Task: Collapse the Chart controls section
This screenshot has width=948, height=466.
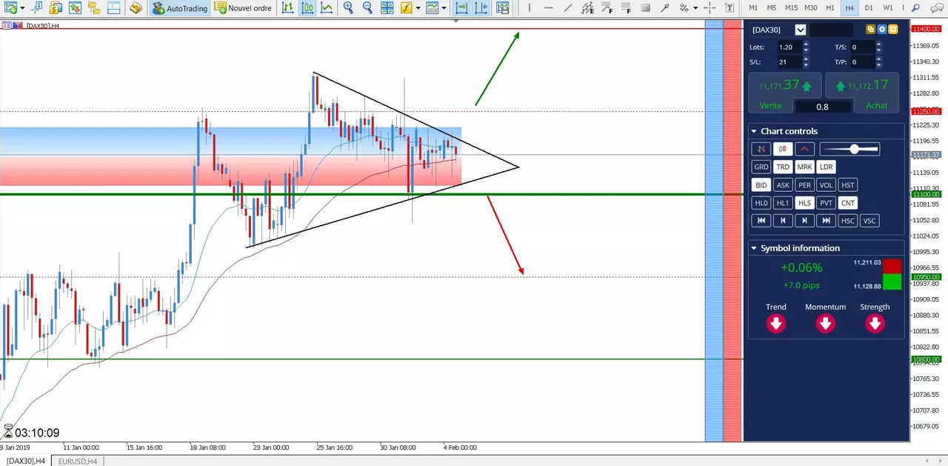Action: (x=754, y=131)
